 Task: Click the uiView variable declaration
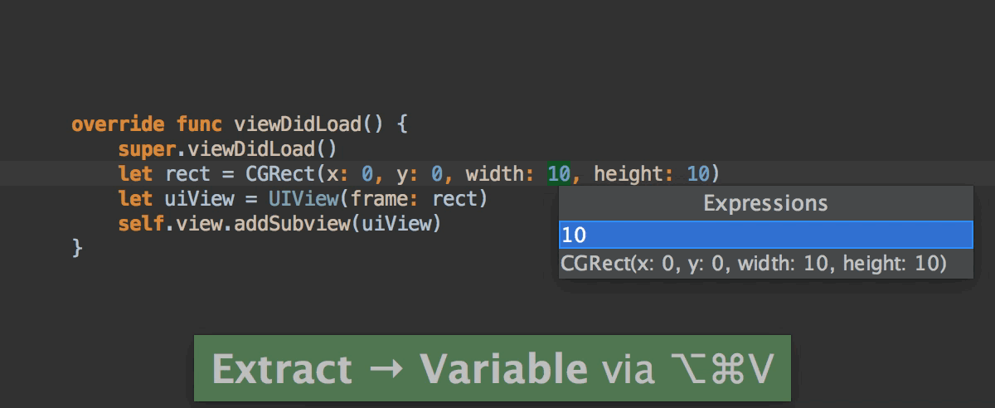(x=200, y=199)
